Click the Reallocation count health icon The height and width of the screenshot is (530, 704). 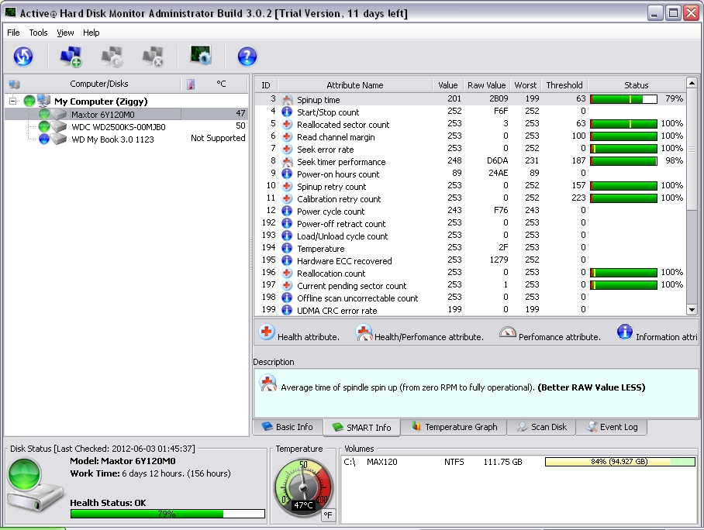287,273
